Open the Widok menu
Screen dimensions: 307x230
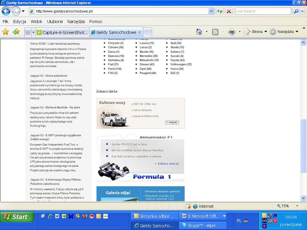coord(36,22)
